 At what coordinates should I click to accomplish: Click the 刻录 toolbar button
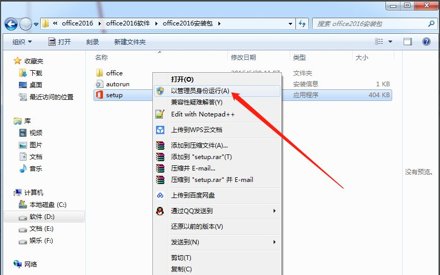pyautogui.click(x=93, y=42)
